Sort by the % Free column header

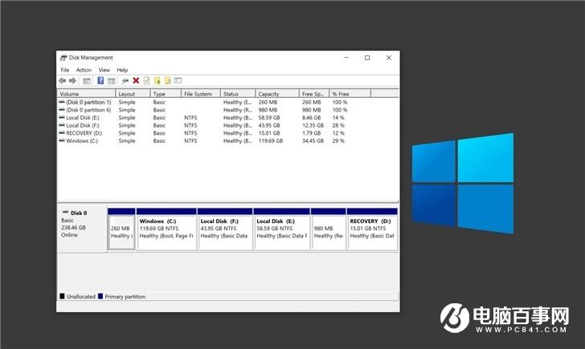(x=350, y=94)
